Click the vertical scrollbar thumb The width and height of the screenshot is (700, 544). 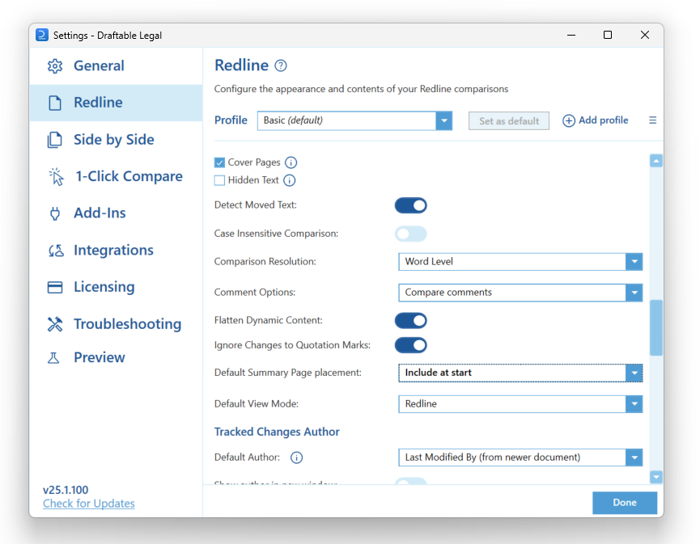coord(655,327)
